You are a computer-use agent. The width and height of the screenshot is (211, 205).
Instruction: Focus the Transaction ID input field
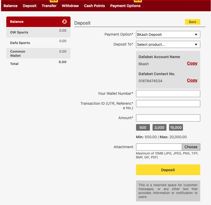pos(168,104)
